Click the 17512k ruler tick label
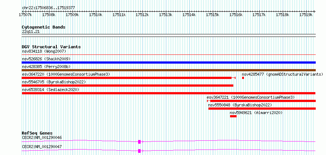Screen dimensions: 326x155 142,15
